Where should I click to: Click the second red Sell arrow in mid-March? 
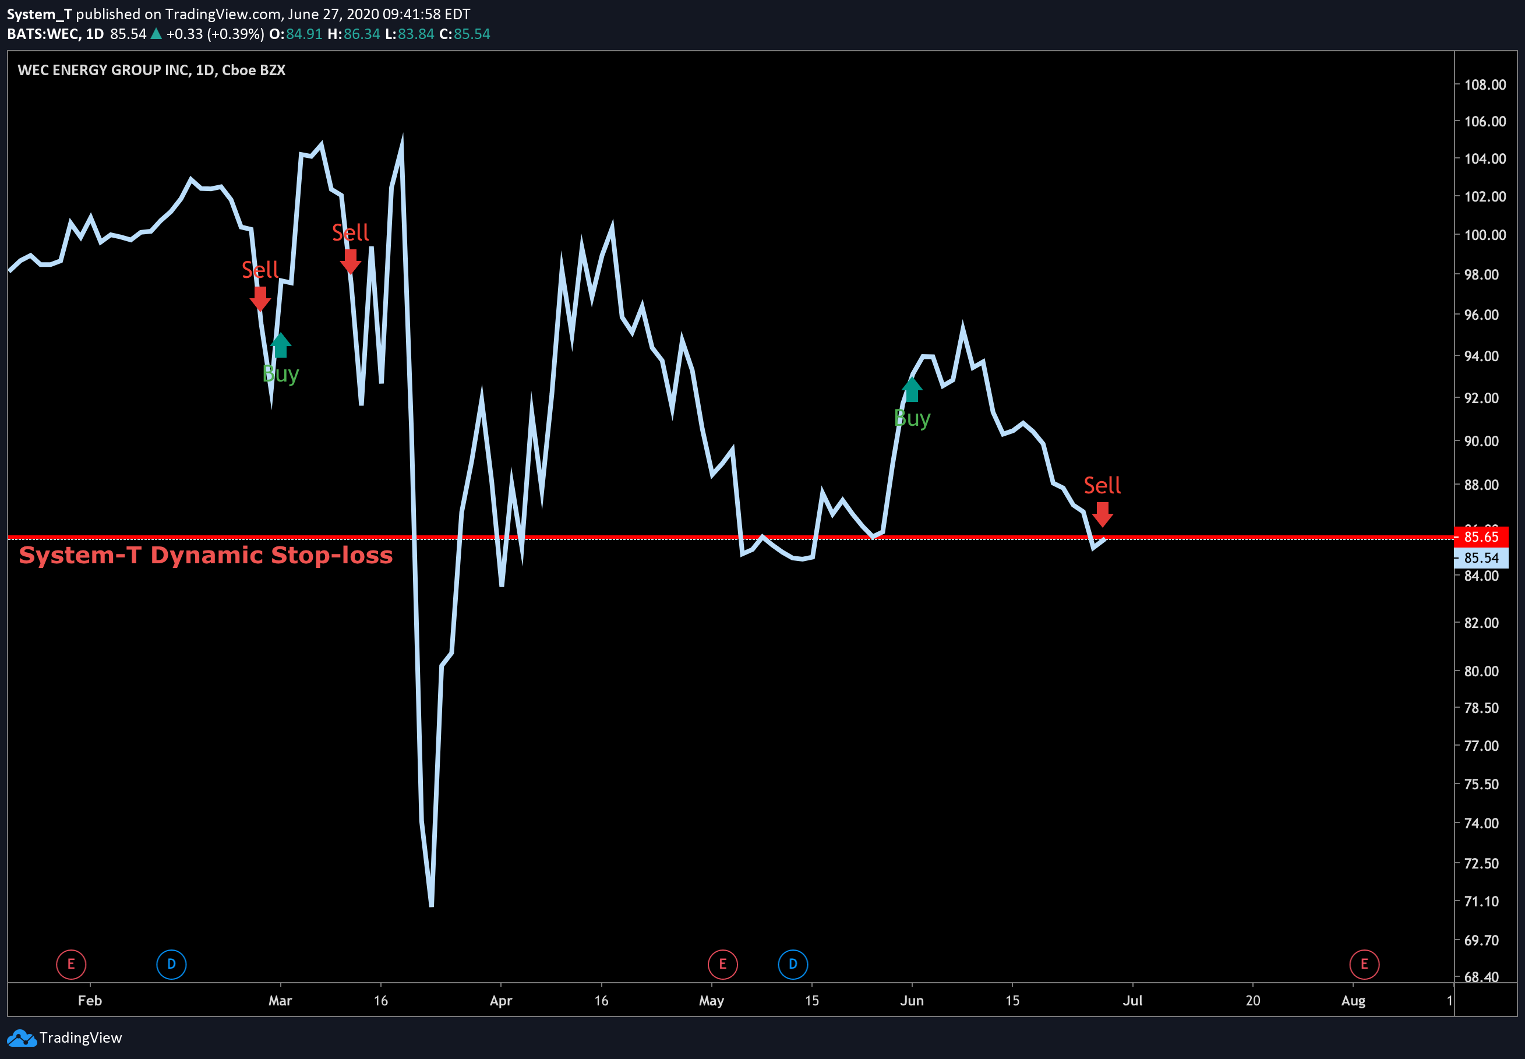[350, 262]
